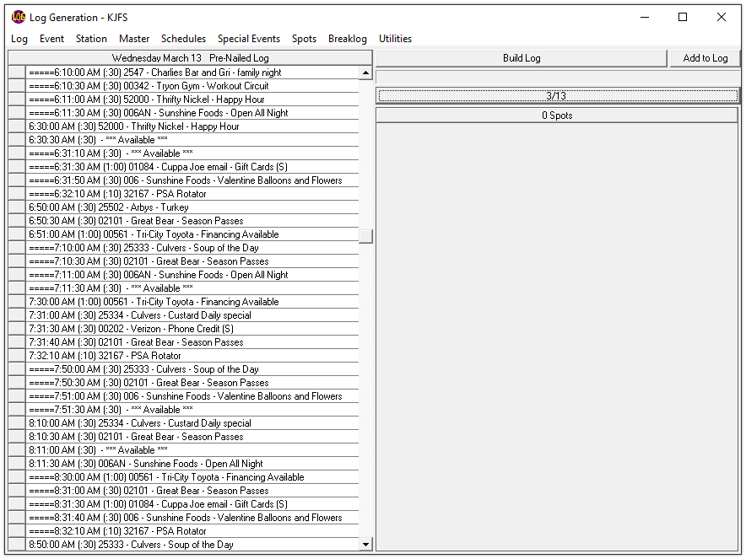Click the log list scrollbar thumb
746x559 pixels.
click(365, 236)
